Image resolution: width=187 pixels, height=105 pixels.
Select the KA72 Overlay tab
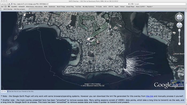15,9
